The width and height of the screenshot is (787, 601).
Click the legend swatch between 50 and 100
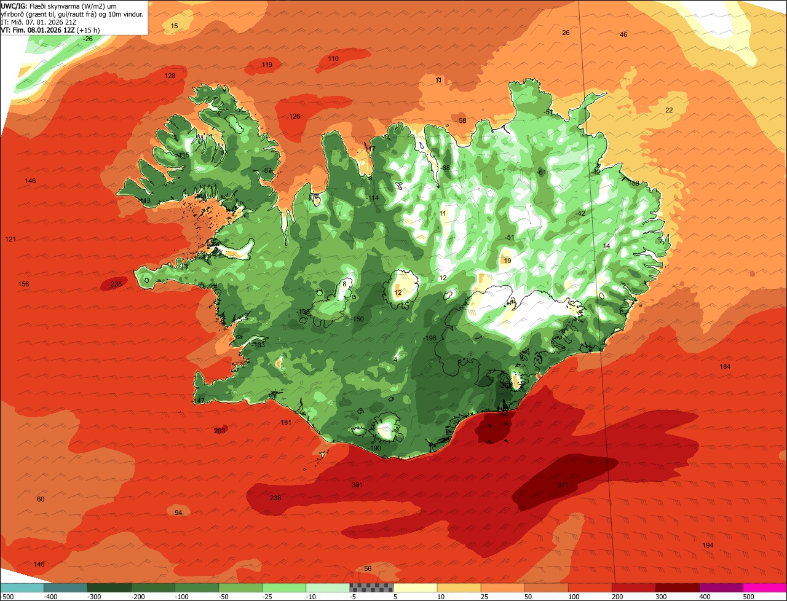547,588
